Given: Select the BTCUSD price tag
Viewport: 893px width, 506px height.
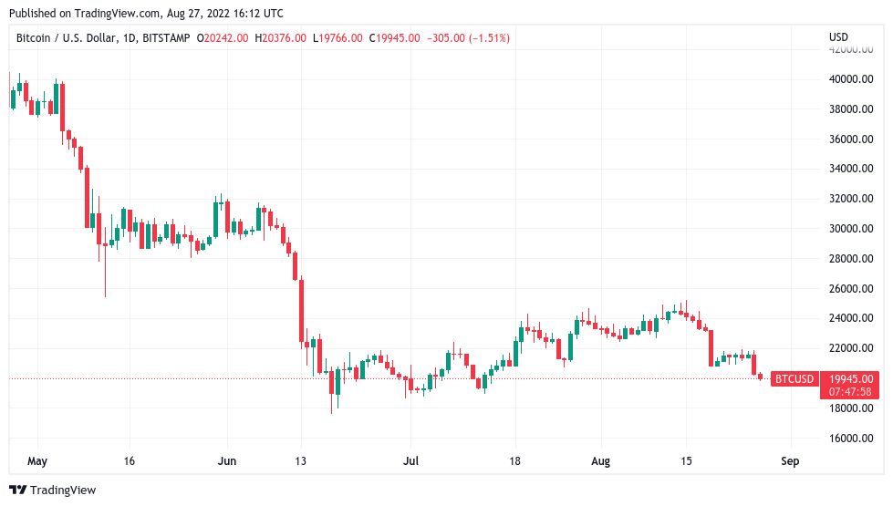Looking at the screenshot, I should click(794, 379).
